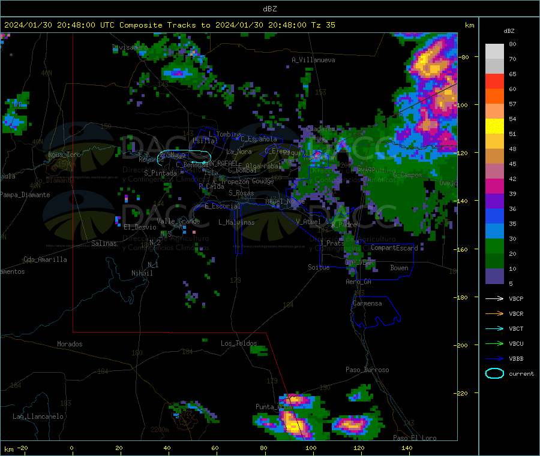Click the km unit label at top right

point(469,25)
